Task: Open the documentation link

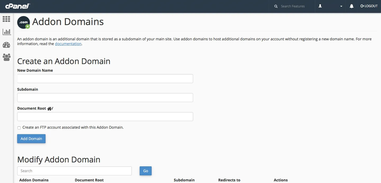Action: [68, 44]
